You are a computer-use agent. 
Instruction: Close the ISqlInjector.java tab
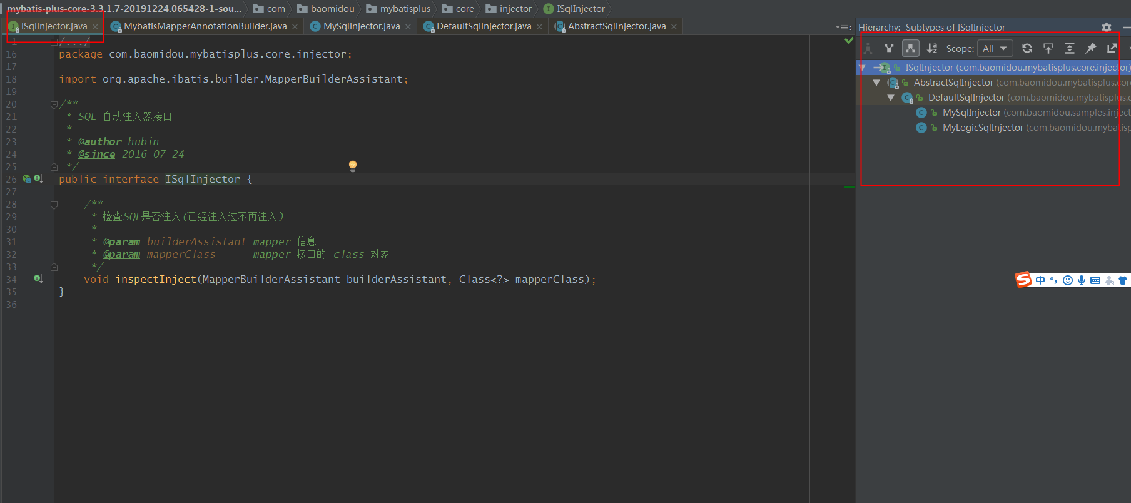(x=96, y=26)
